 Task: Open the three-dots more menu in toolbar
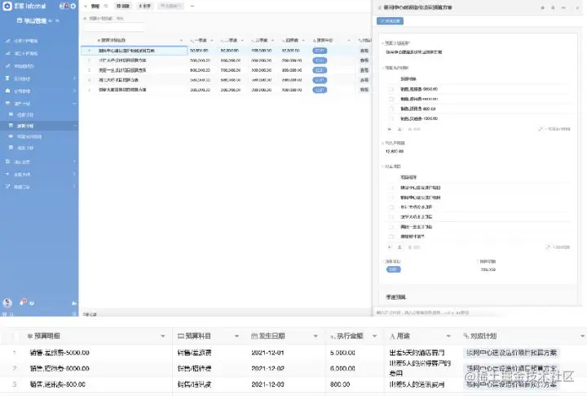tap(192, 6)
